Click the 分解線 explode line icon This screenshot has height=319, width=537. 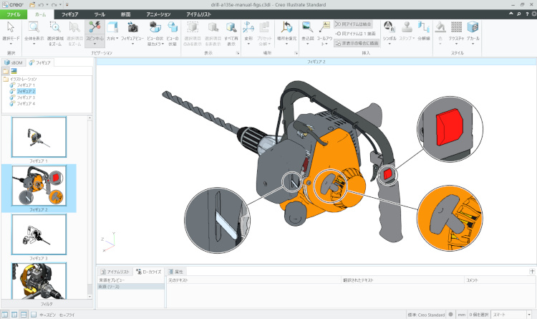pyautogui.click(x=423, y=27)
